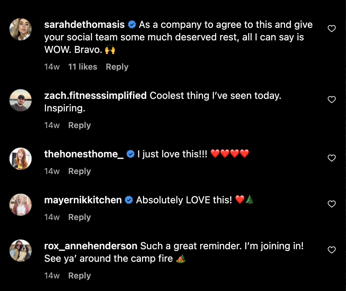Tap heart on thehonesthome_ comment
This screenshot has width=346, height=291.
[x=332, y=158]
